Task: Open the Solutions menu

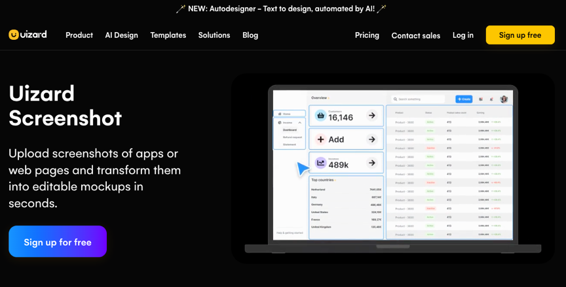Action: point(214,35)
